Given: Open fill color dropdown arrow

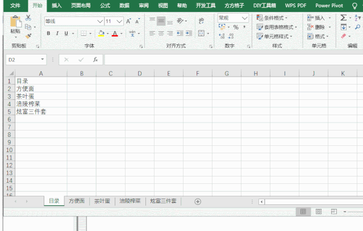Looking at the screenshot, I should pos(107,33).
